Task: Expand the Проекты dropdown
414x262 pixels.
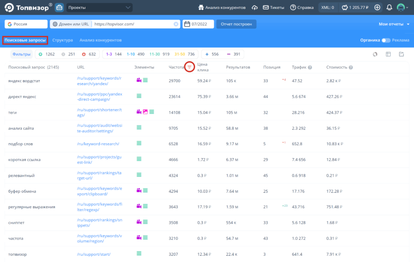Action: 98,8
